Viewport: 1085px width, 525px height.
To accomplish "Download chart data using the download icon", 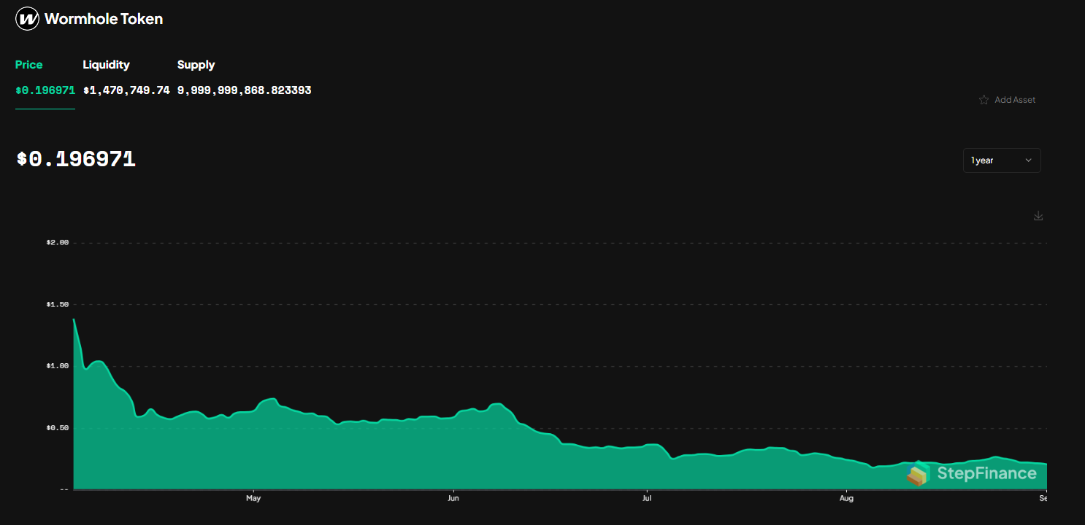I will point(1038,216).
